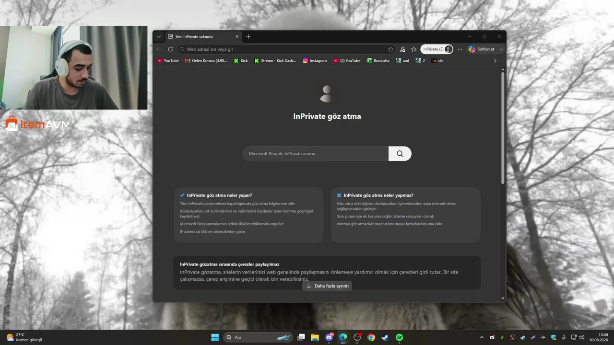Open Windows Security shield tray icon
Screen dimensions: 614x345
coord(554,337)
